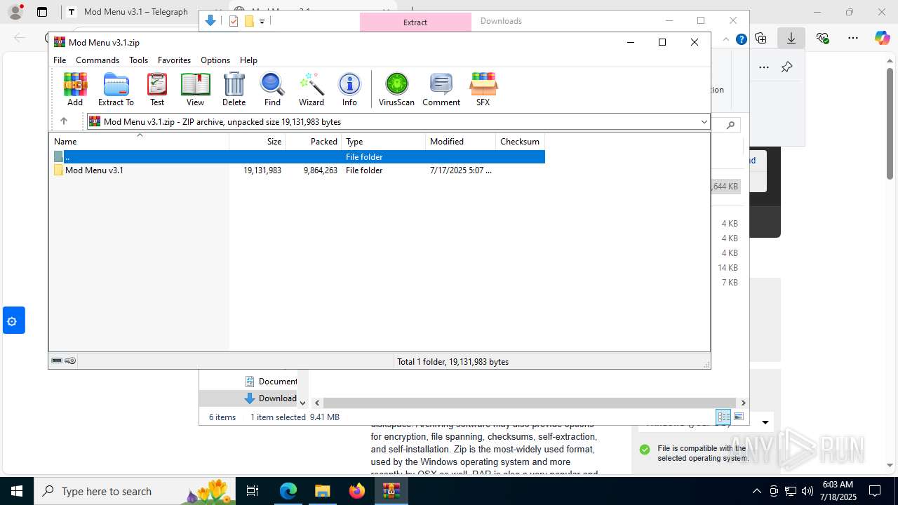Open the Tools menu
This screenshot has width=898, height=505.
coord(138,60)
